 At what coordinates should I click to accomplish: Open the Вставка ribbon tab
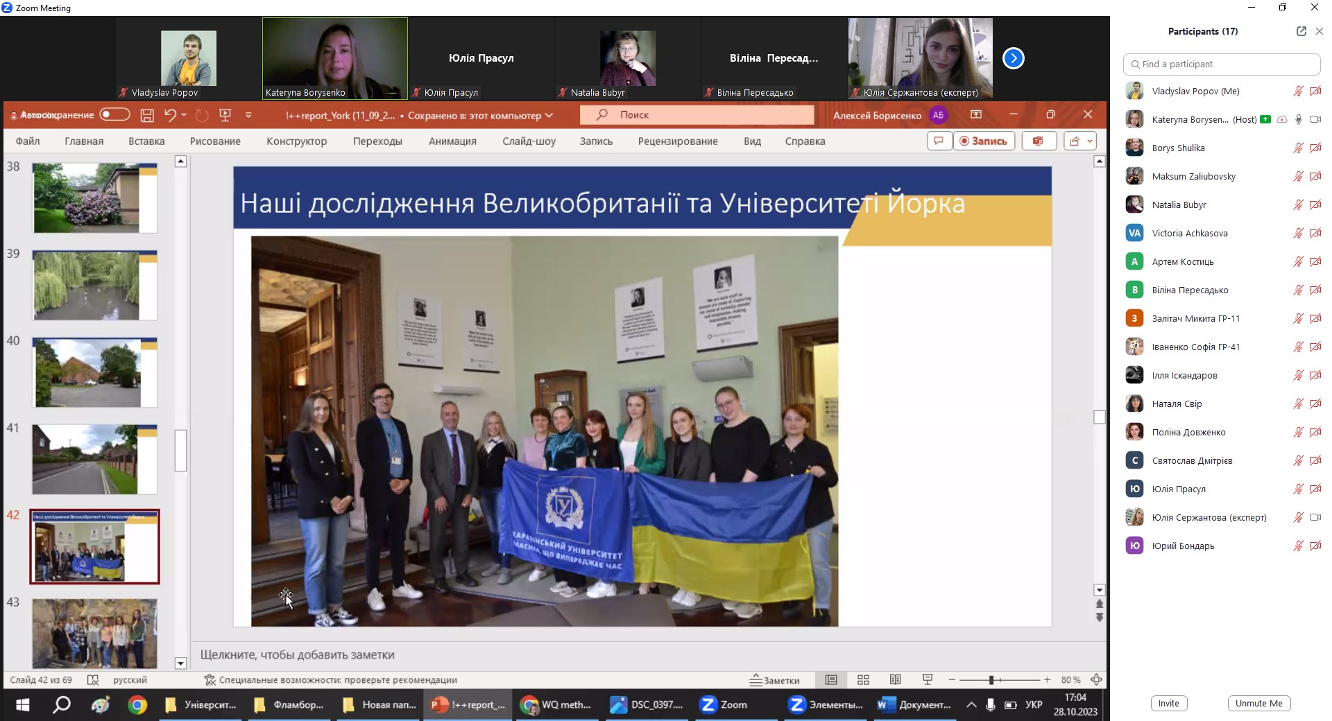pyautogui.click(x=146, y=141)
